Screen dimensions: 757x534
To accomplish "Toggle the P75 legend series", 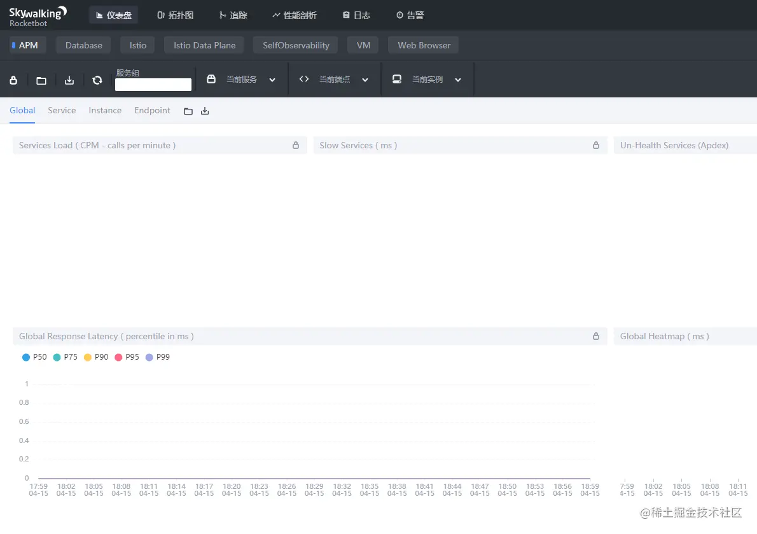I will point(65,357).
